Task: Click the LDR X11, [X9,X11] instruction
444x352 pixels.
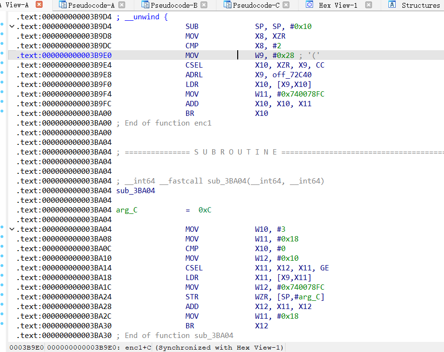Action: click(248, 278)
